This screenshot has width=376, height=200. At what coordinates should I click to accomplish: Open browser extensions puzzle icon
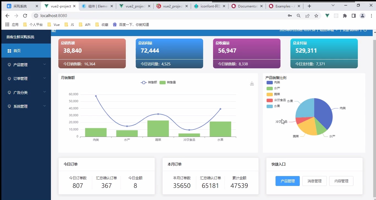click(345, 16)
